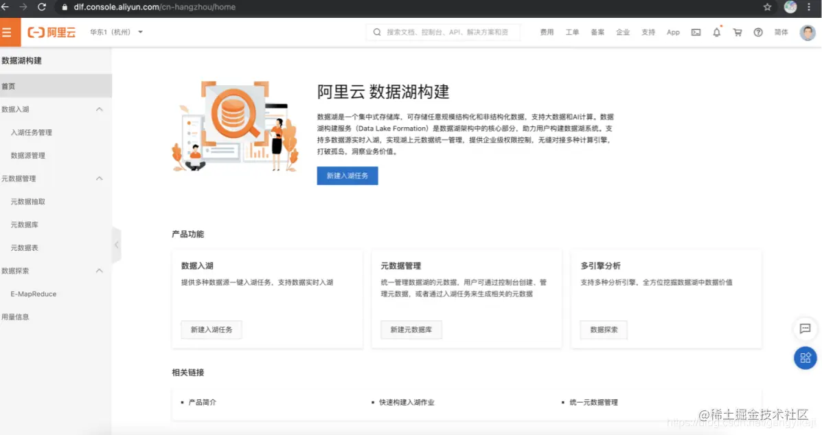The height and width of the screenshot is (435, 822).
Task: Open the 企业 menu
Action: coord(623,32)
